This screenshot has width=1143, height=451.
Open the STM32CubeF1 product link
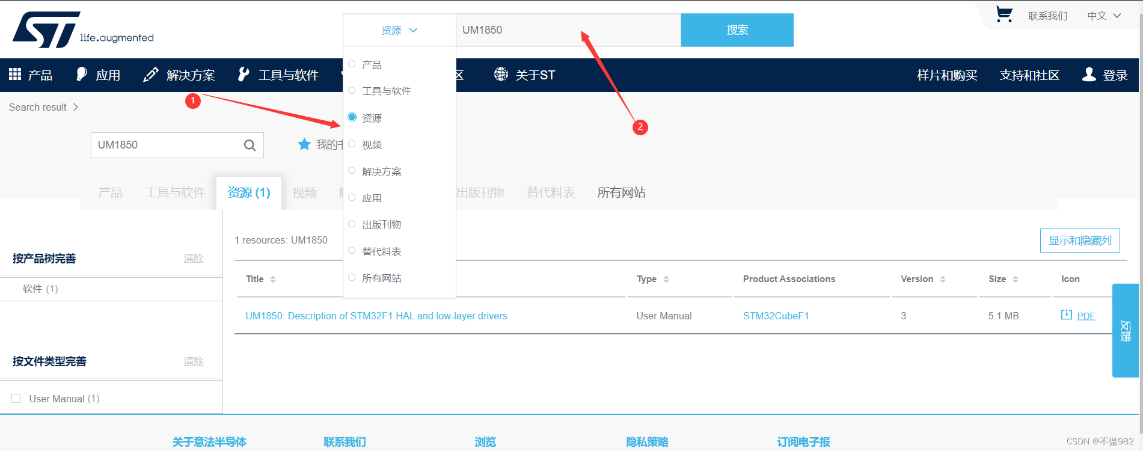point(776,316)
